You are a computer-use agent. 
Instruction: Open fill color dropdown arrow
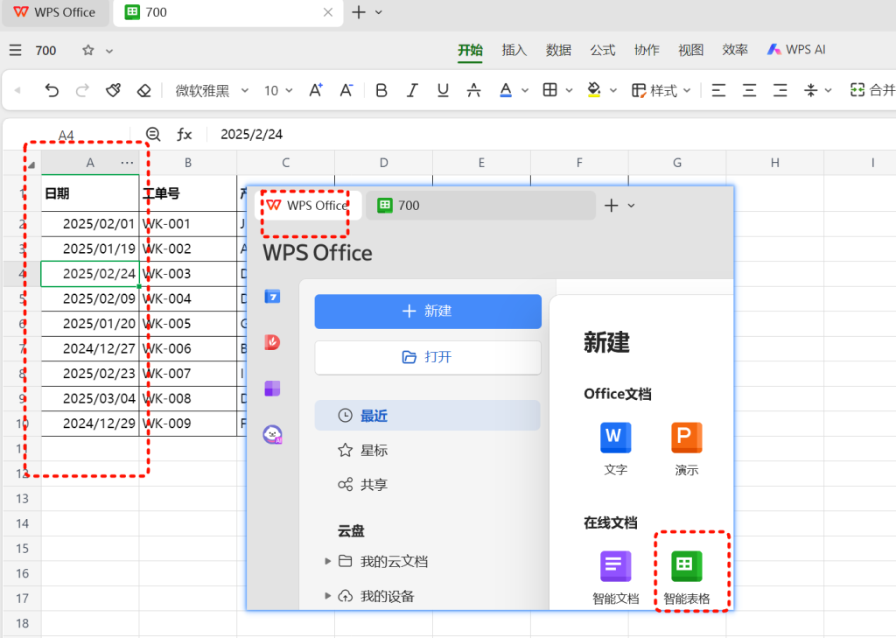[613, 90]
